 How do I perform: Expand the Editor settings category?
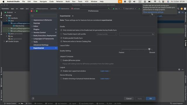pos(32,26)
